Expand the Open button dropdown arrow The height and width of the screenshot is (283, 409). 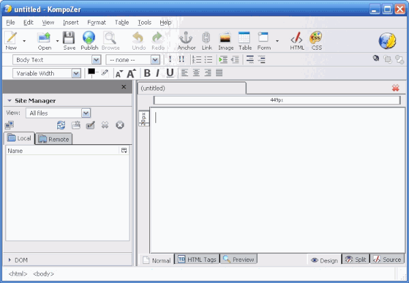(57, 41)
